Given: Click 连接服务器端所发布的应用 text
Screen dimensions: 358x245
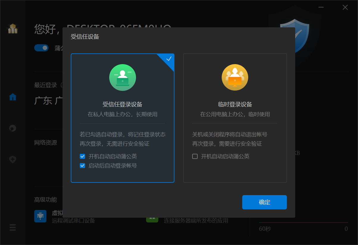Looking at the screenshot, I should tap(196, 220).
